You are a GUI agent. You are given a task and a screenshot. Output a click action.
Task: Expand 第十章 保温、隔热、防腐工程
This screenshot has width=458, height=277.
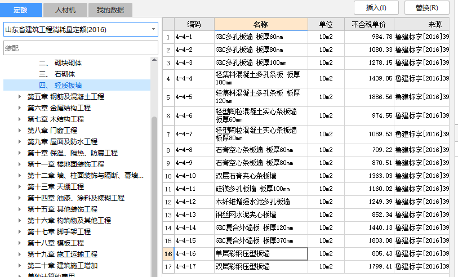(20, 153)
